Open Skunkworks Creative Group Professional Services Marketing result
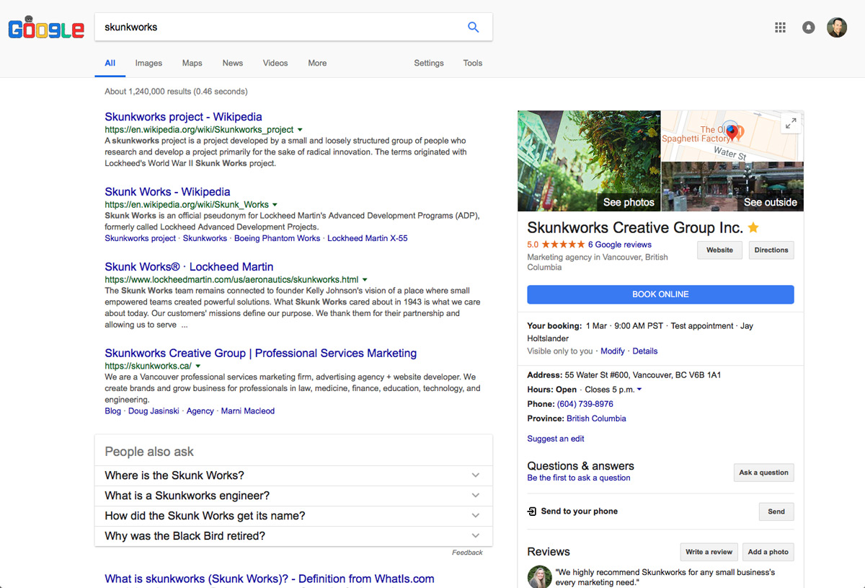The width and height of the screenshot is (865, 588). [260, 354]
